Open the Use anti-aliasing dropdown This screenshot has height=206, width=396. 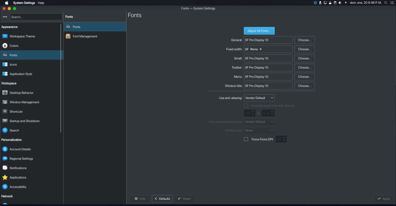click(259, 98)
